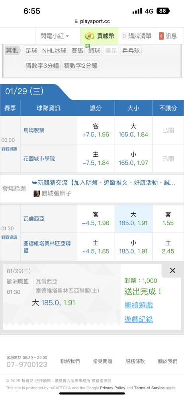Tap the 買噱幣 coin icon
Screen dimensions: 184x398
click(x=90, y=36)
